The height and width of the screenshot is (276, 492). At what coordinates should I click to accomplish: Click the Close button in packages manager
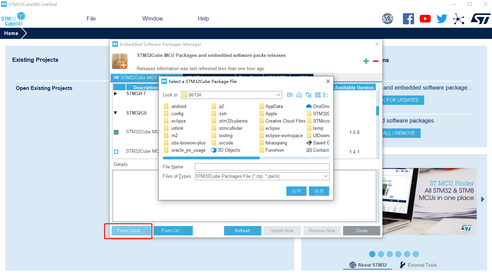(x=362, y=231)
